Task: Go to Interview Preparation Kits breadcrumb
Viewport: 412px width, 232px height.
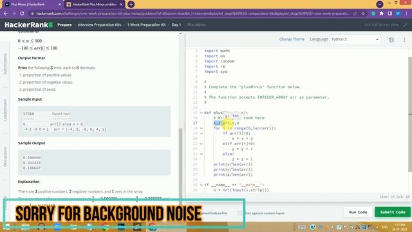Action: 99,24
